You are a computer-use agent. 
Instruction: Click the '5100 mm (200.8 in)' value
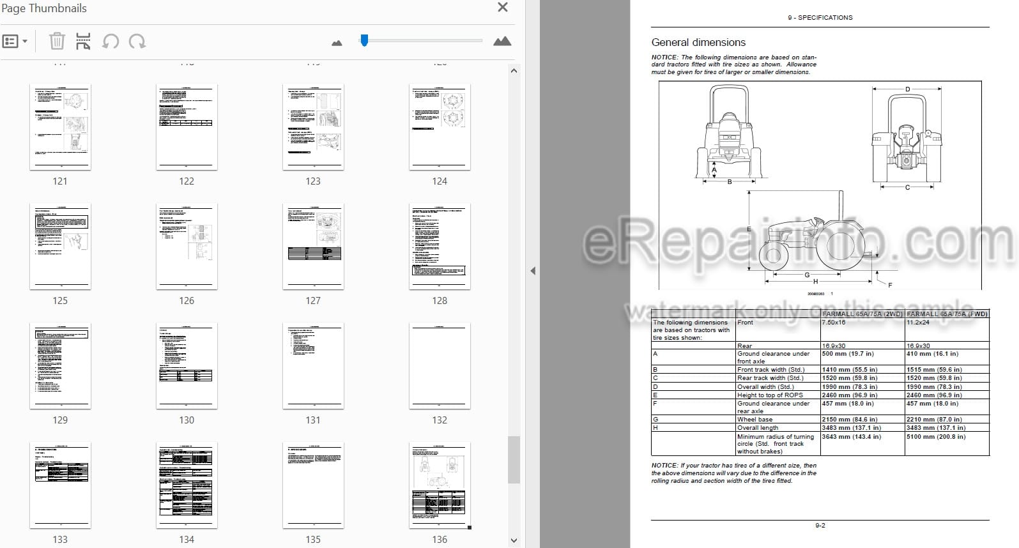[x=936, y=437]
